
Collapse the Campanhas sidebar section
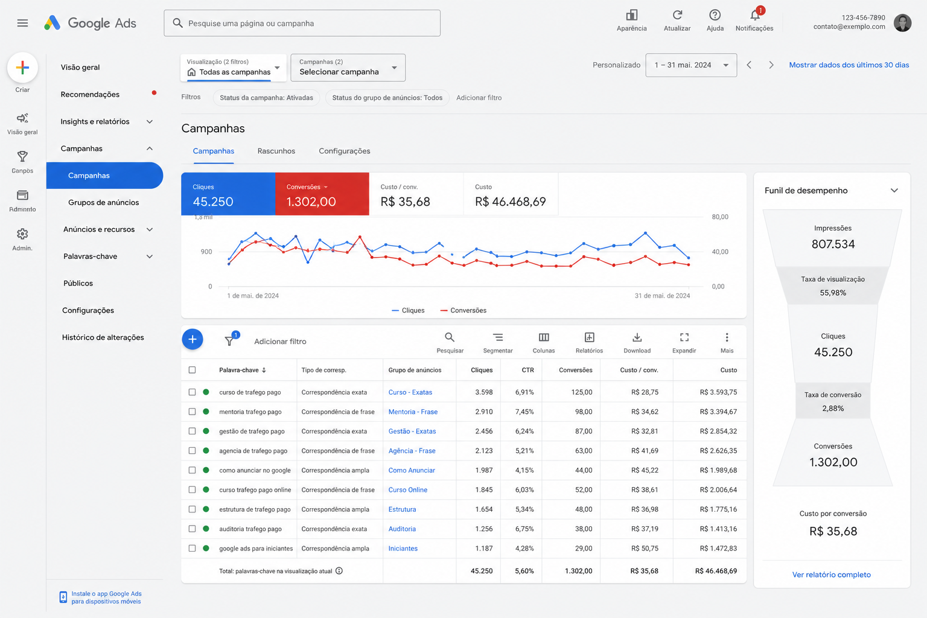click(150, 148)
